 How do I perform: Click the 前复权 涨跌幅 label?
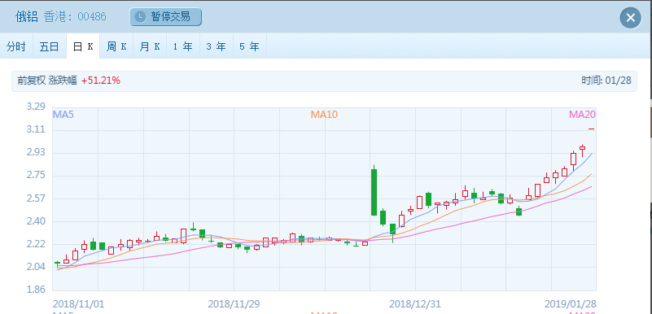pyautogui.click(x=47, y=81)
